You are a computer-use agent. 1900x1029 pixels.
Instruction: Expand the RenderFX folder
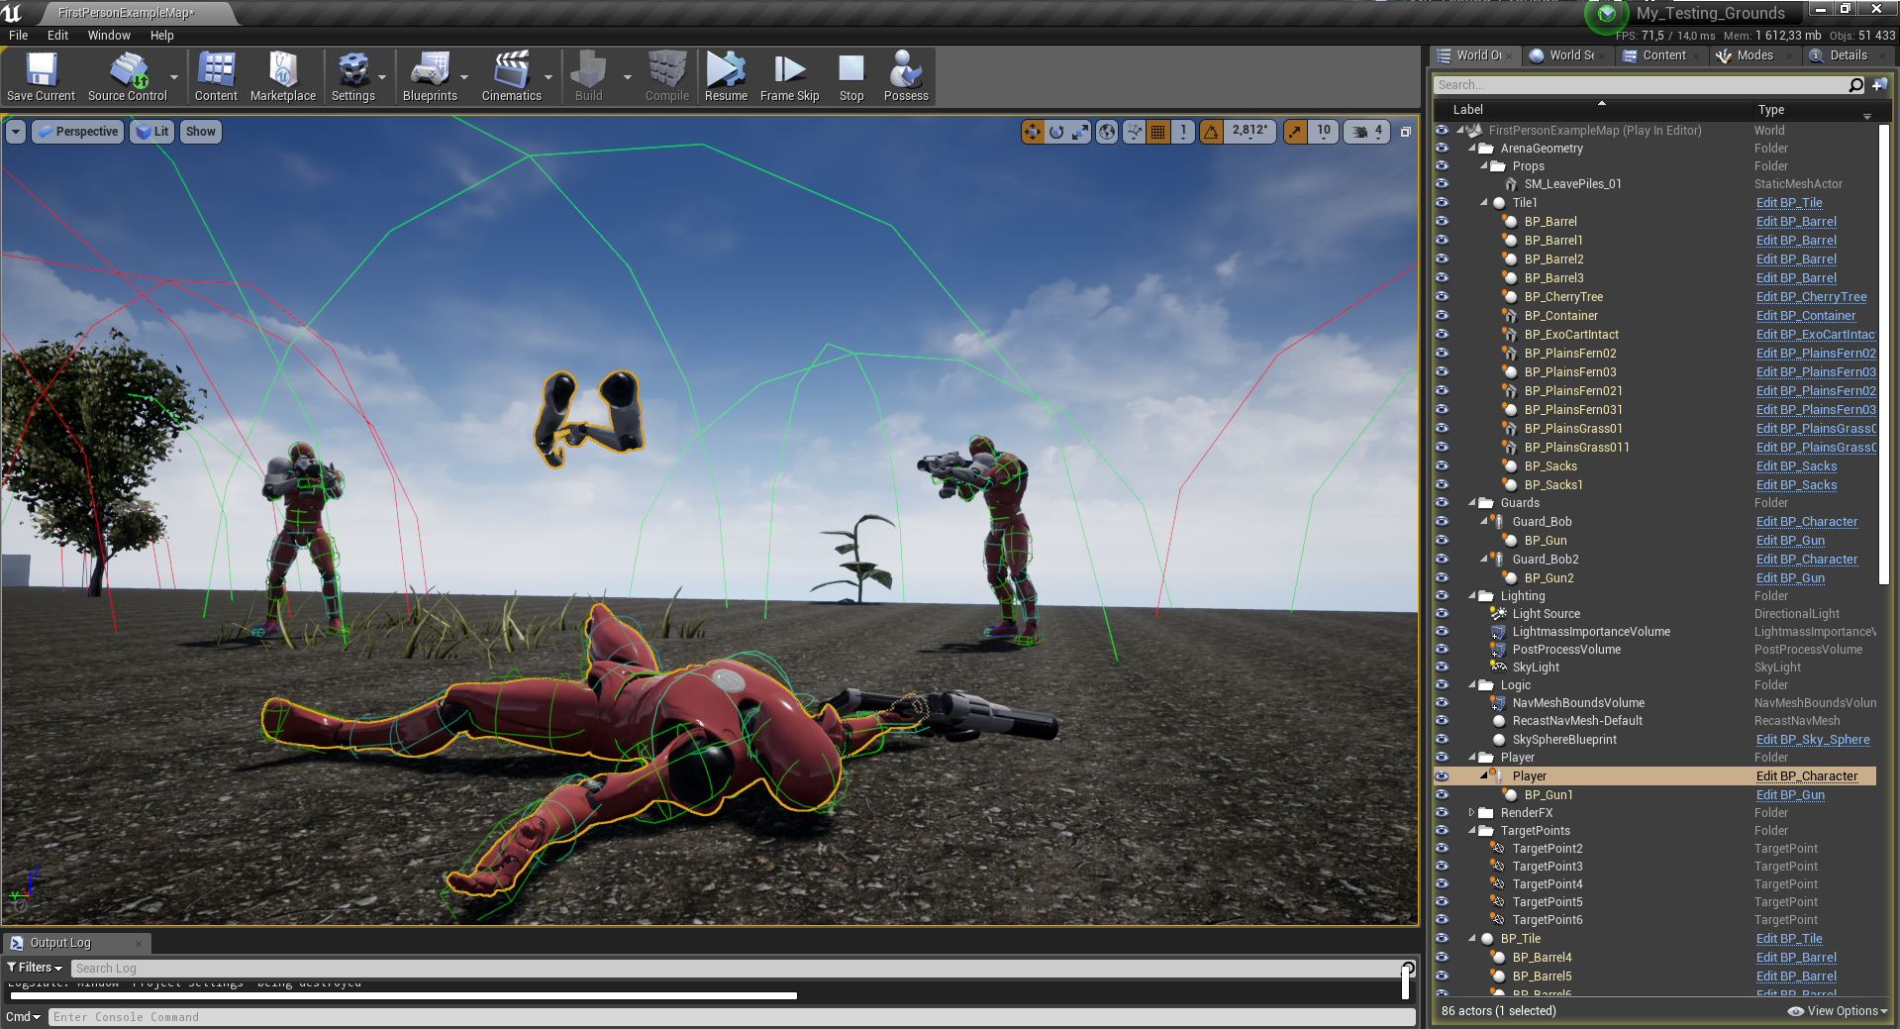[x=1471, y=813]
